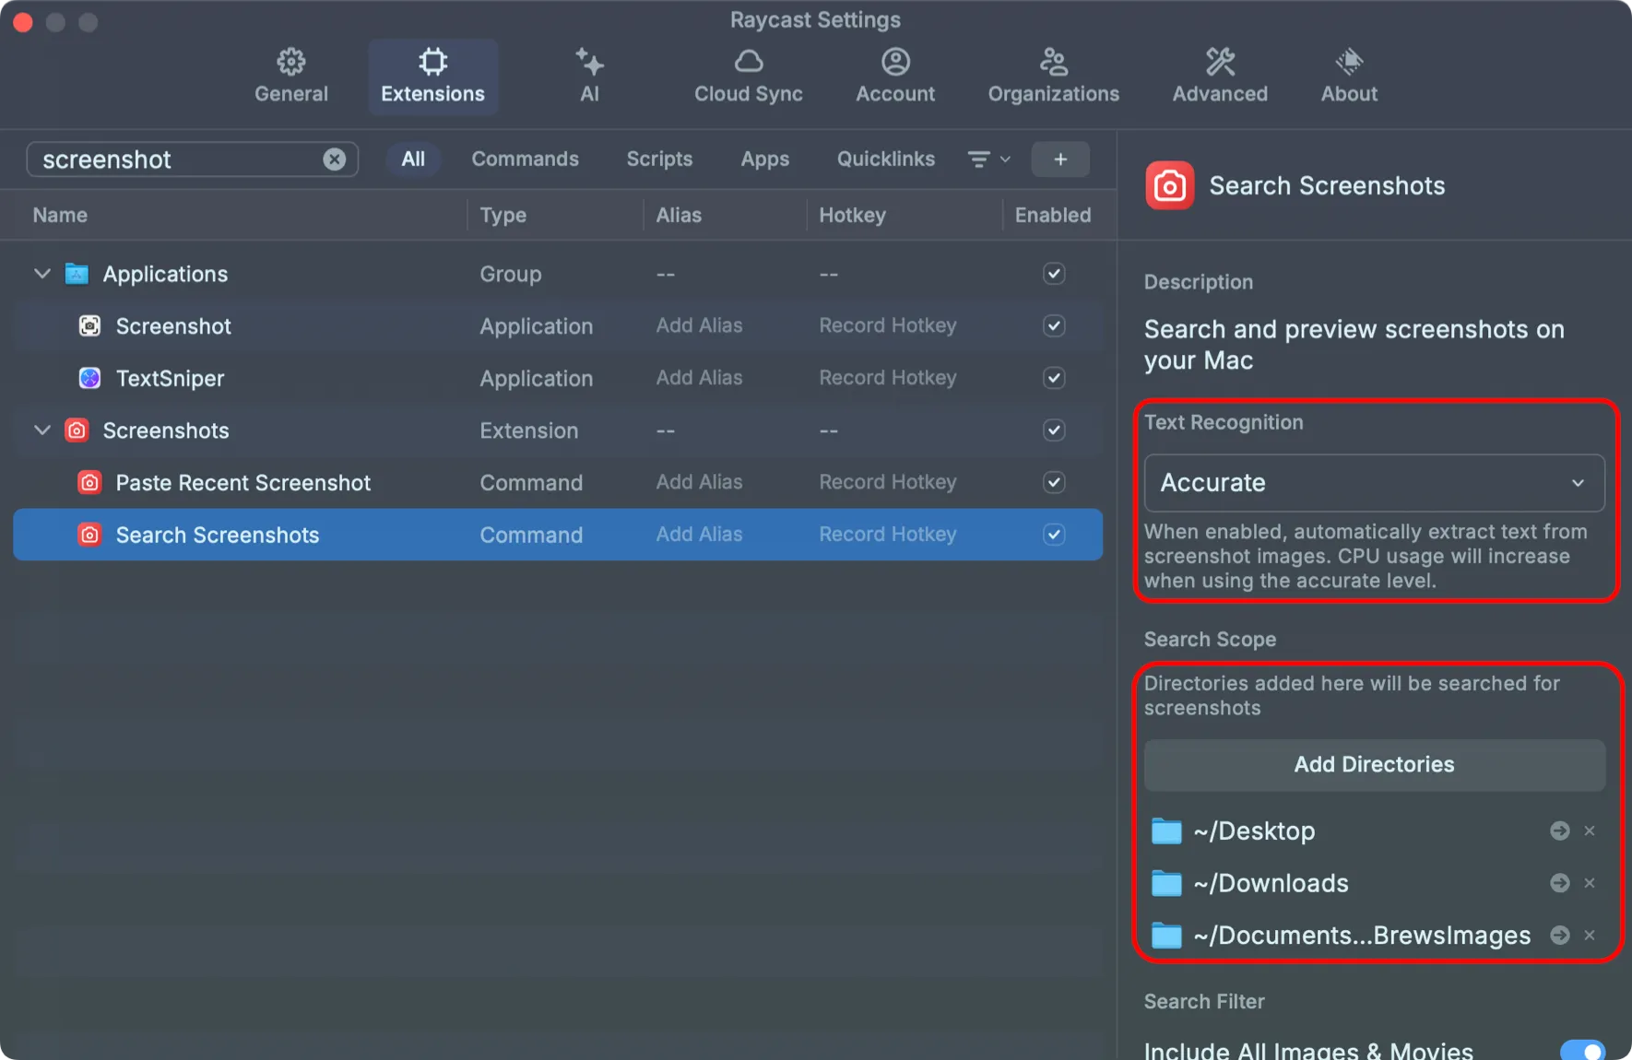The height and width of the screenshot is (1060, 1632).
Task: Disable the Paste Recent Screenshot checkbox
Action: 1053,482
